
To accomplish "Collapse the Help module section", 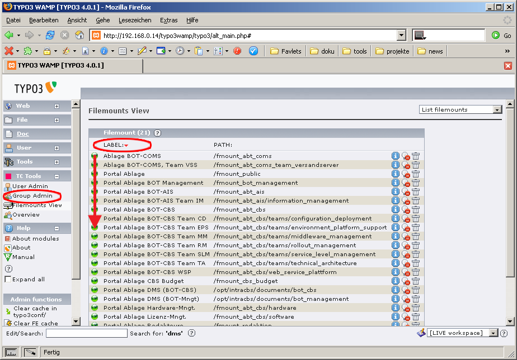I will 57,228.
